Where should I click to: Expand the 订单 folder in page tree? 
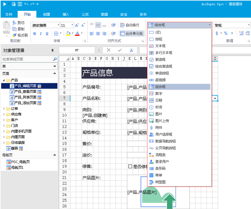click(x=4, y=109)
